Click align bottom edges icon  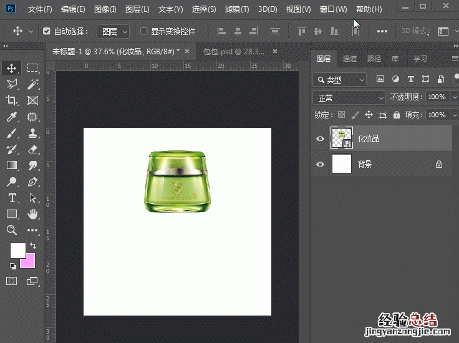(334, 31)
